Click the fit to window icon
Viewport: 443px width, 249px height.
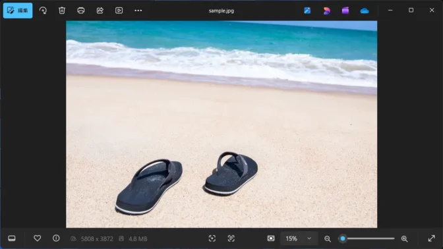pos(271,238)
